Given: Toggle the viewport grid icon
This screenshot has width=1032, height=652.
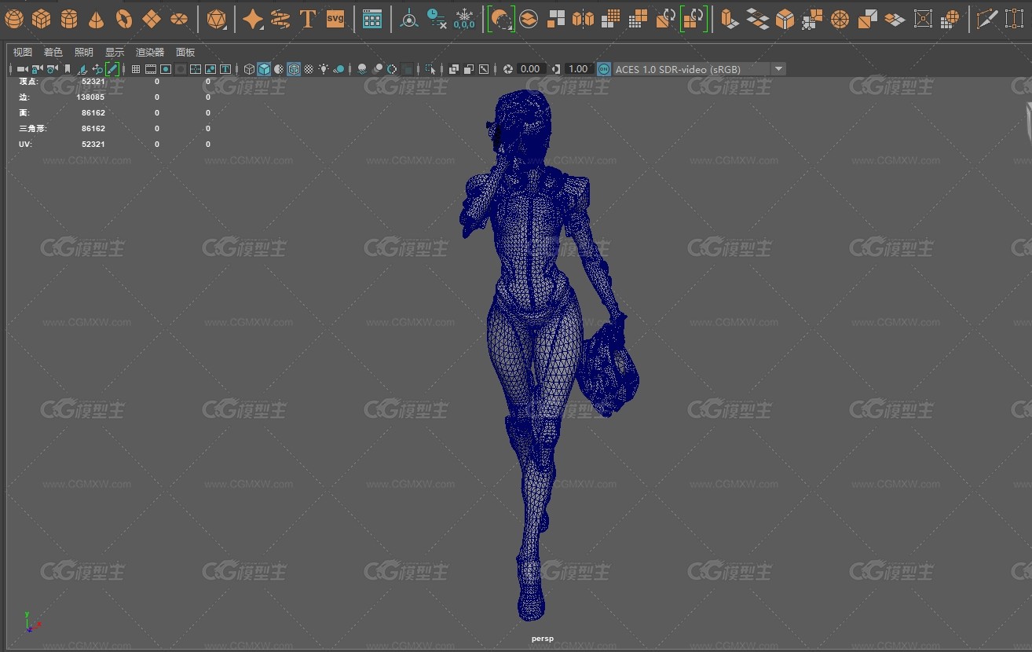Looking at the screenshot, I should click(135, 69).
